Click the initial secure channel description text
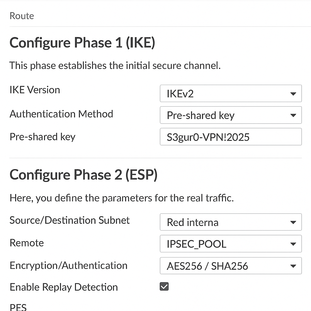The image size is (311, 311). (115, 65)
